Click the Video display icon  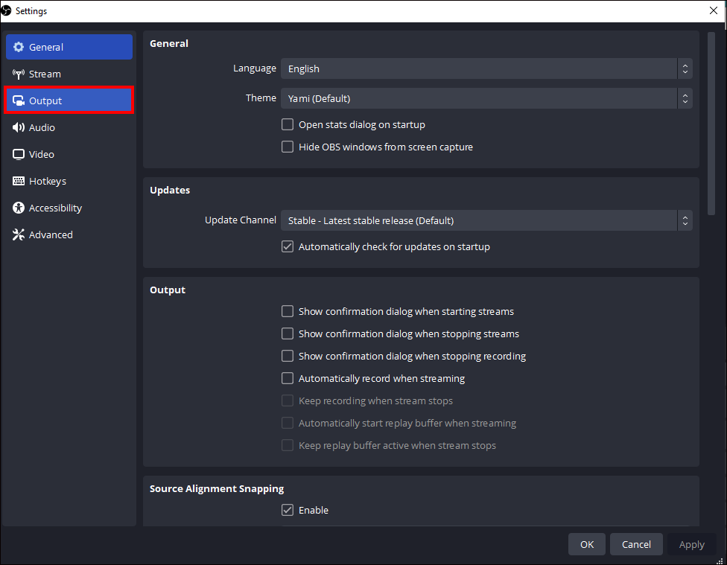pos(19,155)
